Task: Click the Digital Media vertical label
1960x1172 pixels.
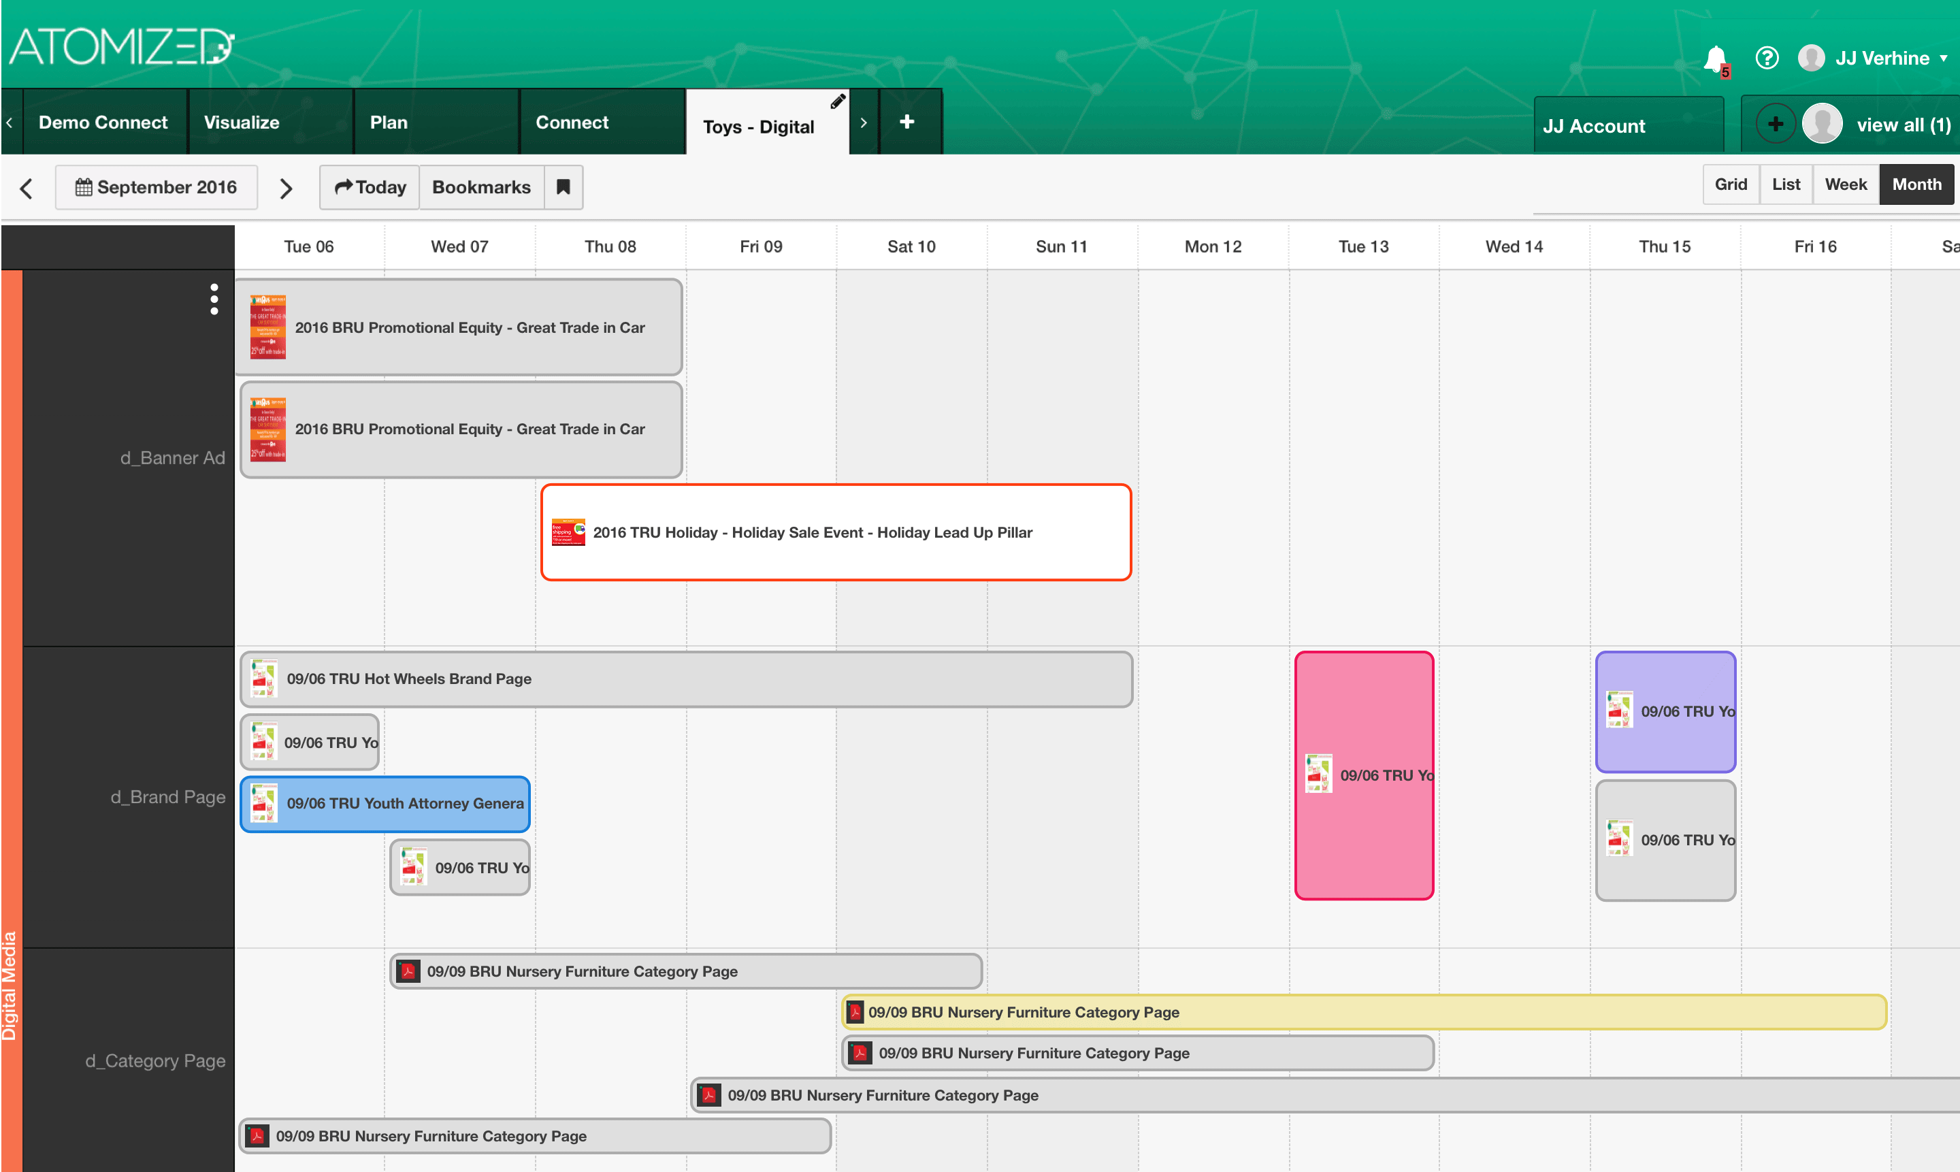Action: [10, 986]
